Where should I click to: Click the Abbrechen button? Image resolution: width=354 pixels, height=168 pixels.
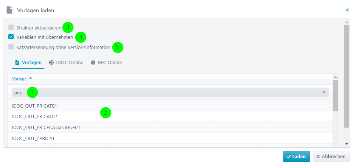pyautogui.click(x=331, y=157)
